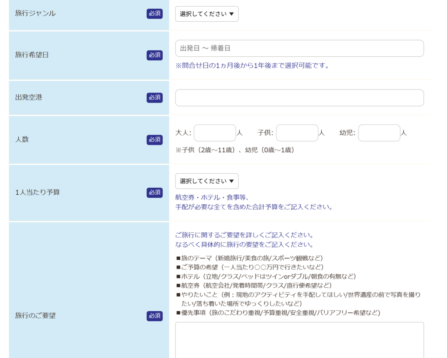The image size is (447, 358).
Task: Click the 出発空港 row label
Action: (28, 97)
